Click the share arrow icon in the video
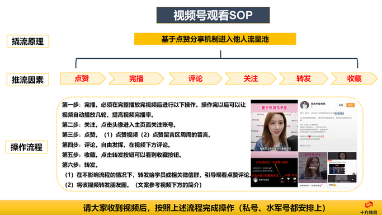The image size is (382, 215). (x=282, y=179)
